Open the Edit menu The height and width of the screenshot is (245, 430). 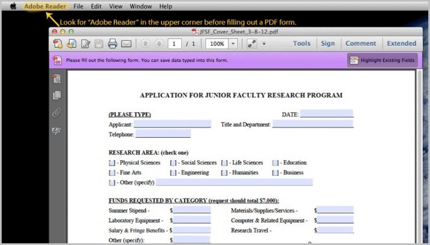point(96,6)
